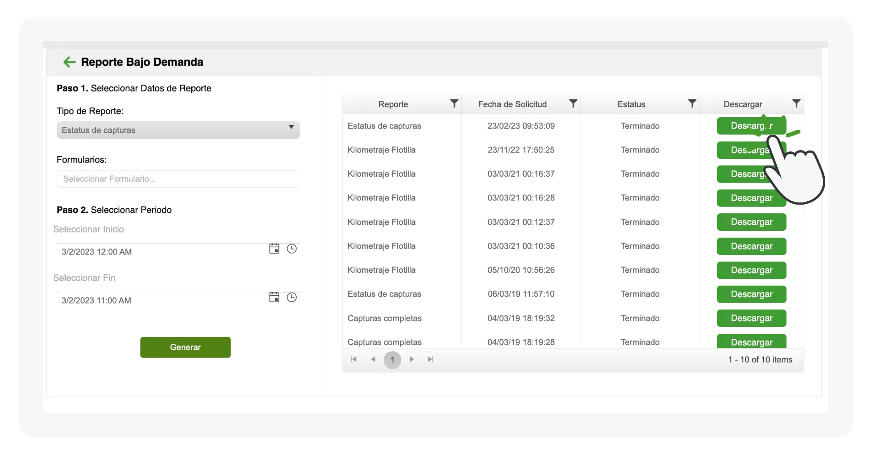This screenshot has width=871, height=449.
Task: Click the green back arrow icon
Action: (69, 62)
